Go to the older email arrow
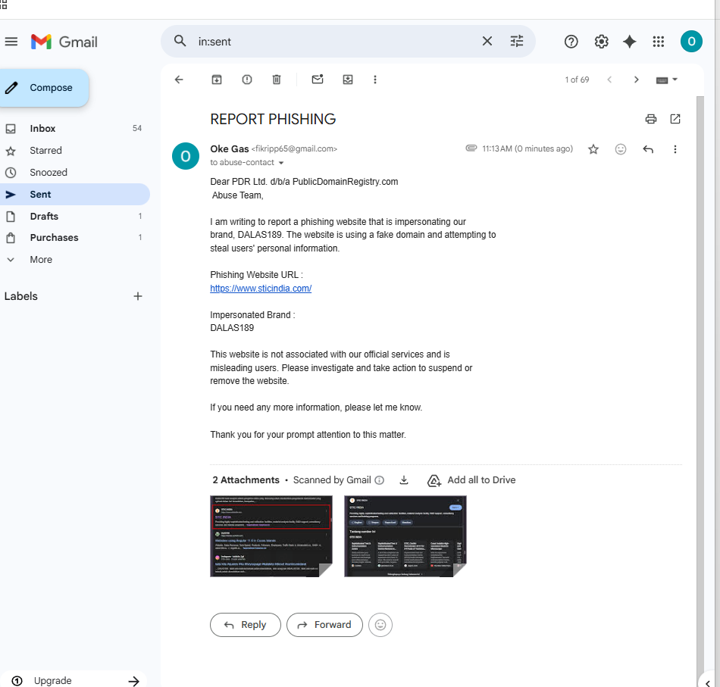Image resolution: width=720 pixels, height=687 pixels. point(637,80)
